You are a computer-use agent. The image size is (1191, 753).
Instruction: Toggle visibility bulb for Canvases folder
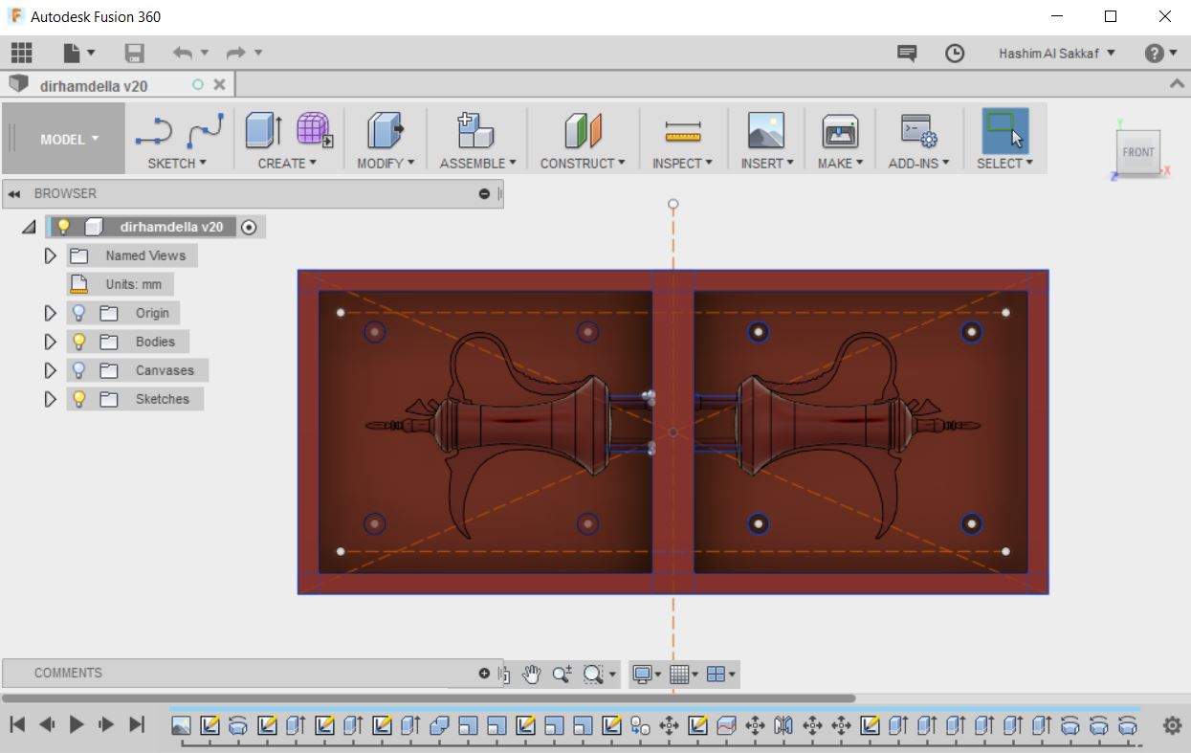pos(79,370)
